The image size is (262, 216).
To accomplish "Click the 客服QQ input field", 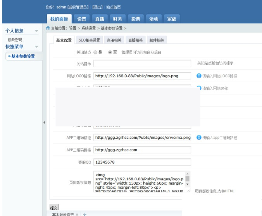I will click(x=142, y=162).
